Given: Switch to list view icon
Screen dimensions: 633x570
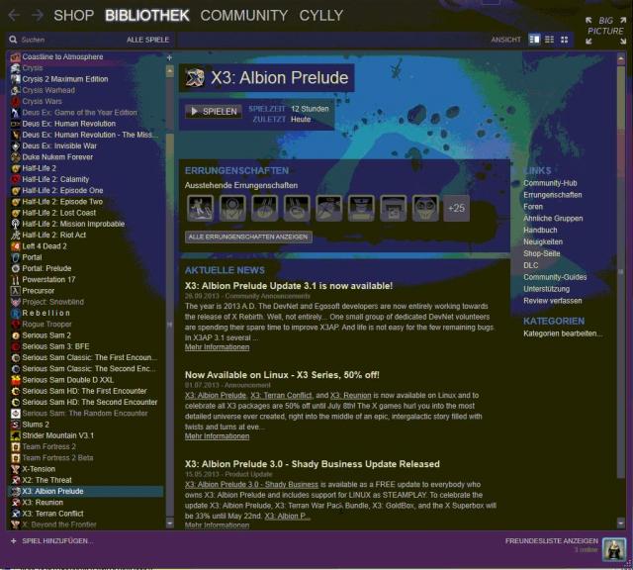Looking at the screenshot, I should tap(550, 40).
